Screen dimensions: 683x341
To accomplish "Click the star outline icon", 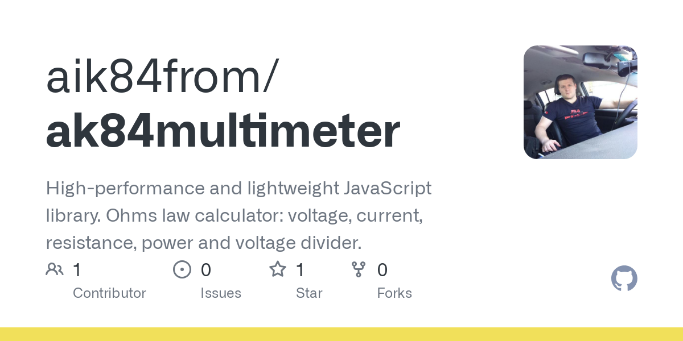I will [x=278, y=269].
